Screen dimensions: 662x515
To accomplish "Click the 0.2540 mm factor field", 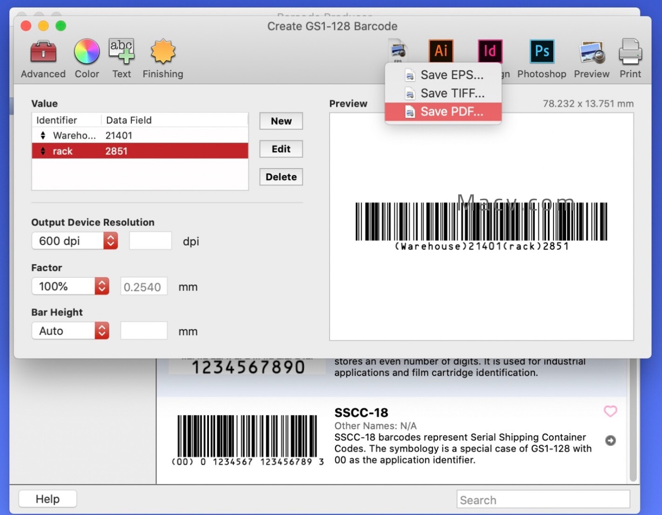I will tap(144, 286).
